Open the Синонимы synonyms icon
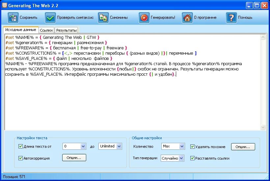The height and width of the screenshot is (181, 270). pyautogui.click(x=103, y=17)
